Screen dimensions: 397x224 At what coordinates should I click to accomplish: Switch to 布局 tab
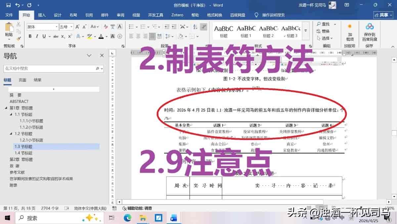[73, 15]
